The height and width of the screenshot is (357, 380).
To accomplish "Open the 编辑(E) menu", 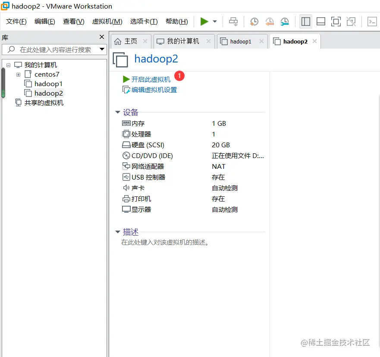I will point(45,22).
